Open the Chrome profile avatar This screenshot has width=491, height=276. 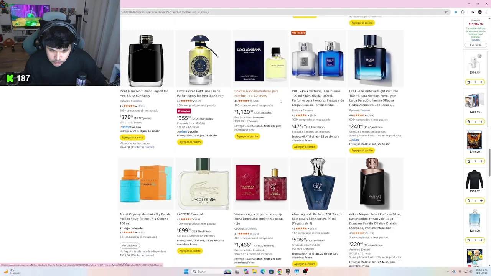(x=479, y=12)
